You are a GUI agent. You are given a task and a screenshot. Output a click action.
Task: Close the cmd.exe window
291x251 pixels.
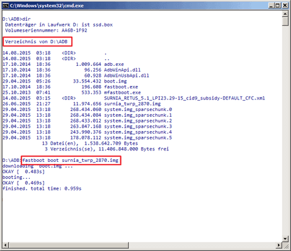pos(285,5)
